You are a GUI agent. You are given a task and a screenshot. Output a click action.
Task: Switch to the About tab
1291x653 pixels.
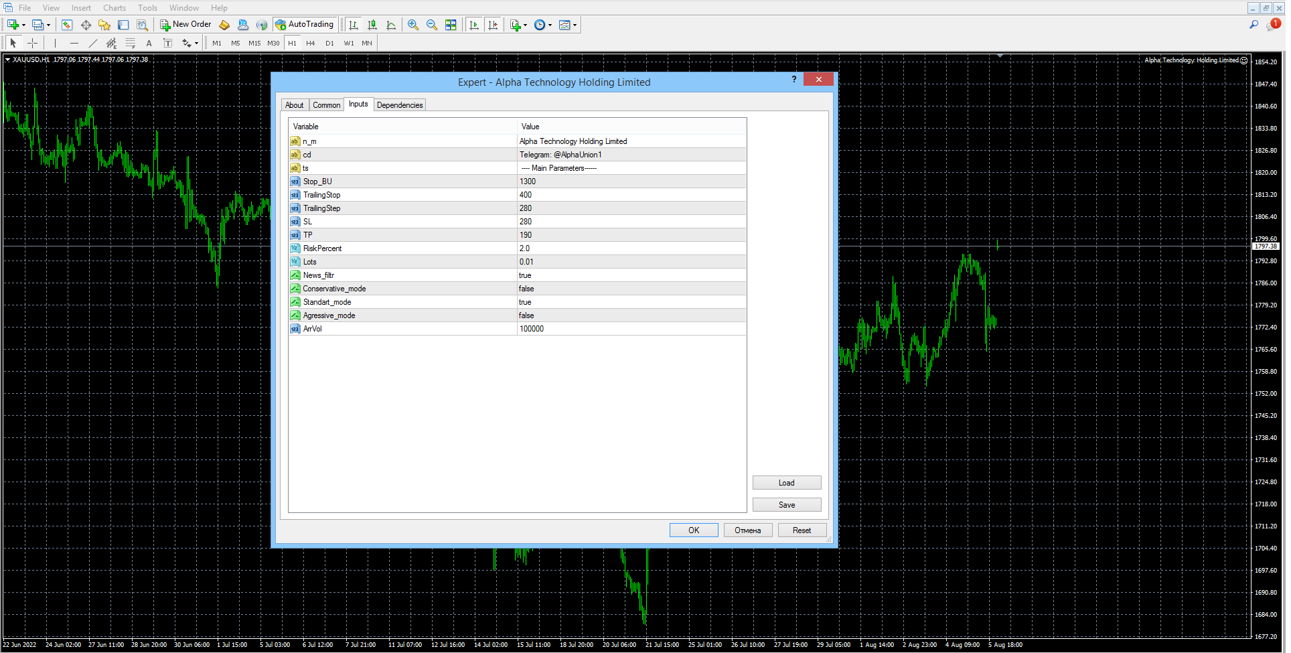[295, 105]
